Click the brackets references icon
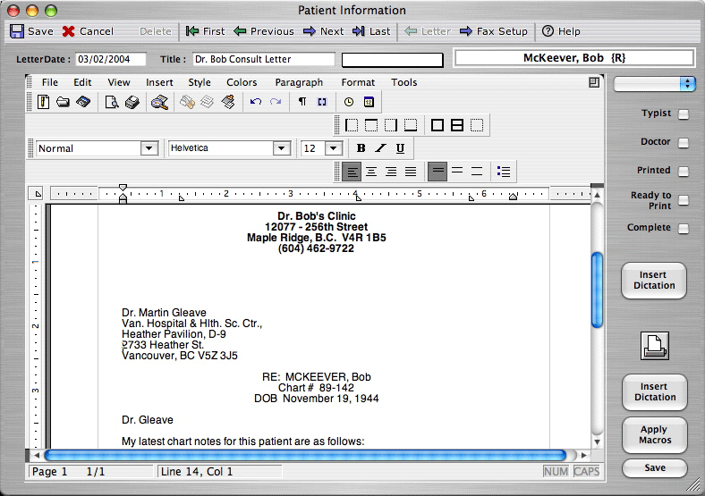This screenshot has width=705, height=496. (322, 102)
